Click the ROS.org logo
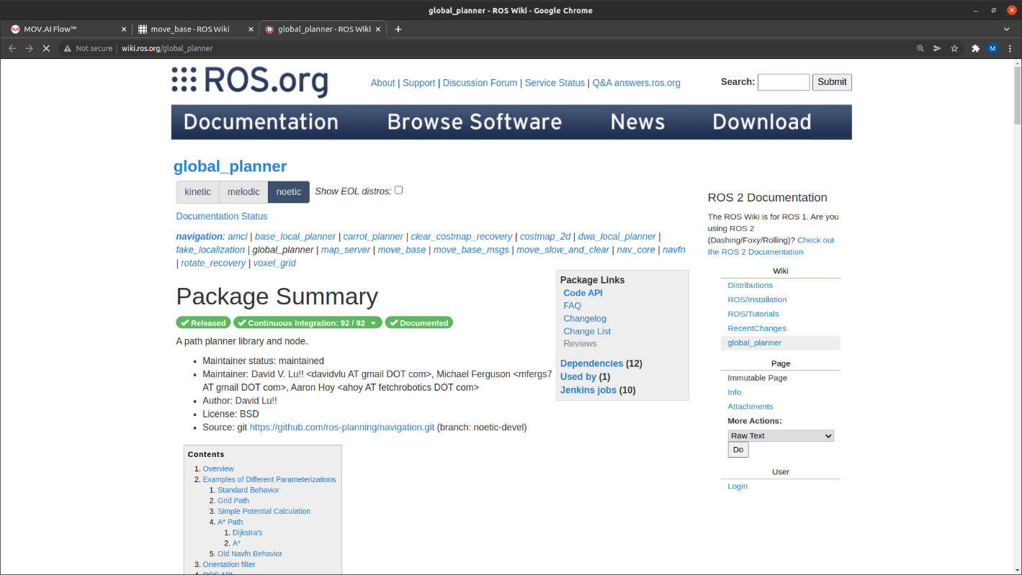The width and height of the screenshot is (1022, 575). [x=250, y=81]
